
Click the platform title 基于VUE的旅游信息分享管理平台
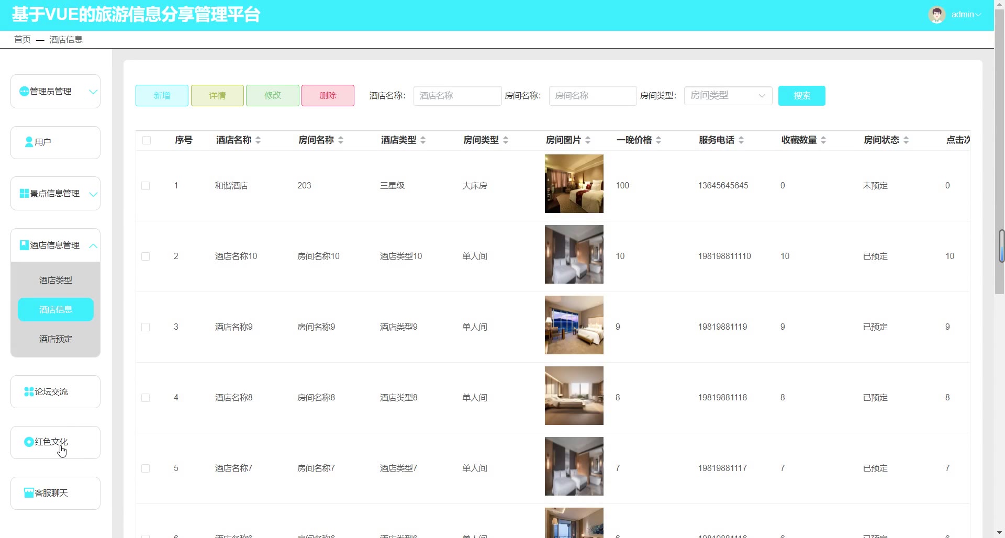coord(136,15)
